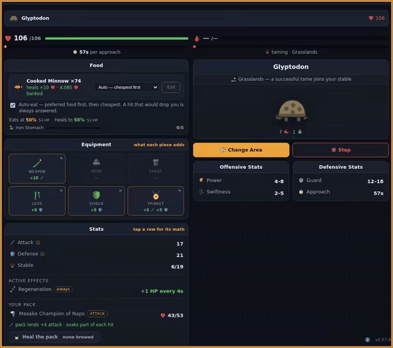Click the Power value 4-8

pos(279,181)
